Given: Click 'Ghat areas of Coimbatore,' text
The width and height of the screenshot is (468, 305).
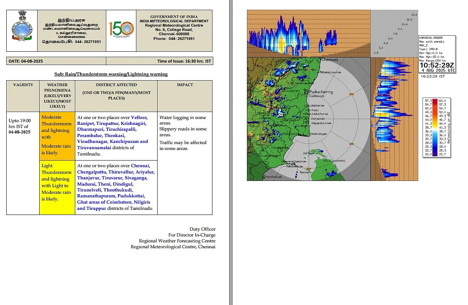Looking at the screenshot, I should coord(105,202).
